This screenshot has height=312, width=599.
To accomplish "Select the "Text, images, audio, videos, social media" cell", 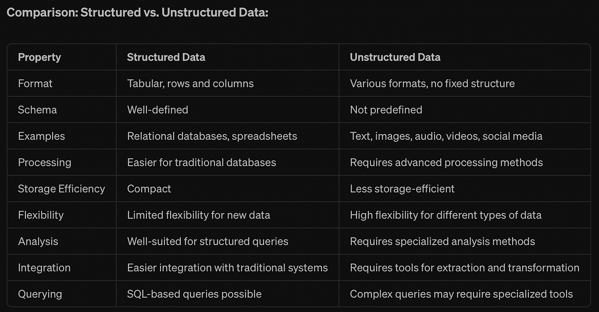I will (446, 136).
